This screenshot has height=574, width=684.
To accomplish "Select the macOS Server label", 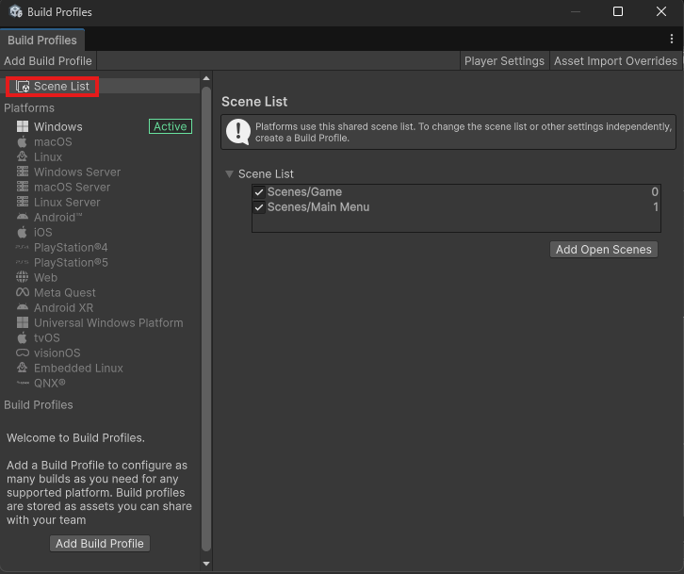I will pos(72,187).
